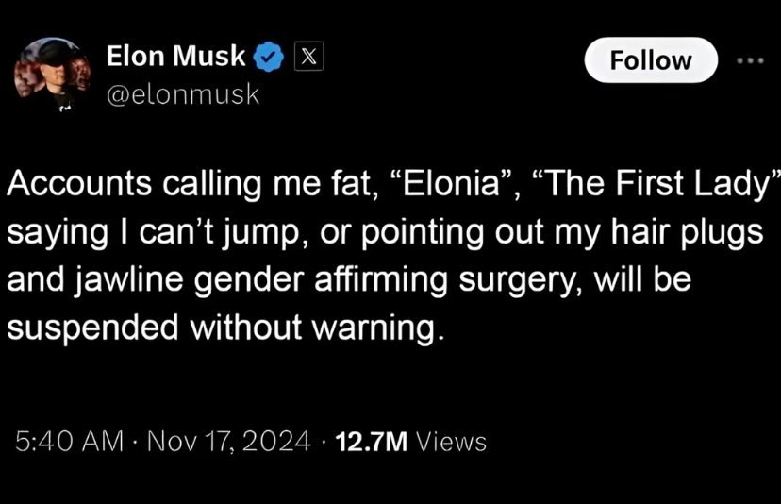Open the three-dot more options menu
781x504 pixels.
tap(750, 60)
